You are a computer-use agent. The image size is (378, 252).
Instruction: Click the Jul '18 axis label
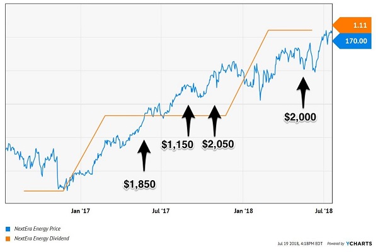tap(324, 211)
